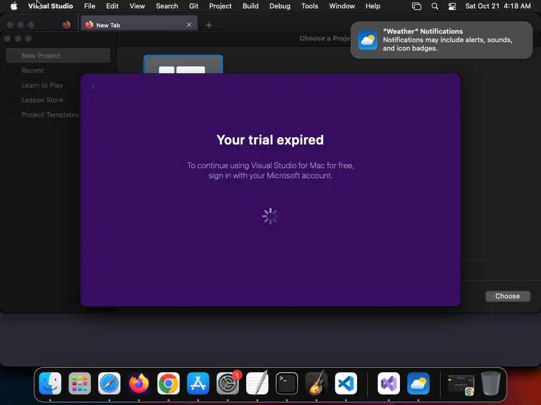Open the View menu
This screenshot has height=405, width=541.
(x=137, y=6)
